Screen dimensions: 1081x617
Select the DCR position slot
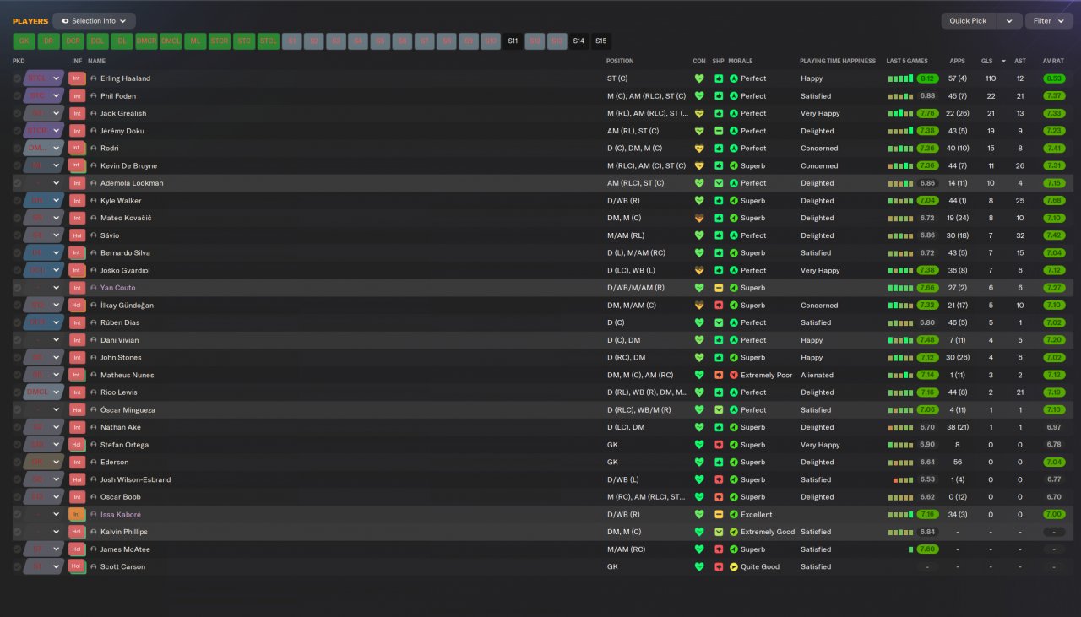73,41
